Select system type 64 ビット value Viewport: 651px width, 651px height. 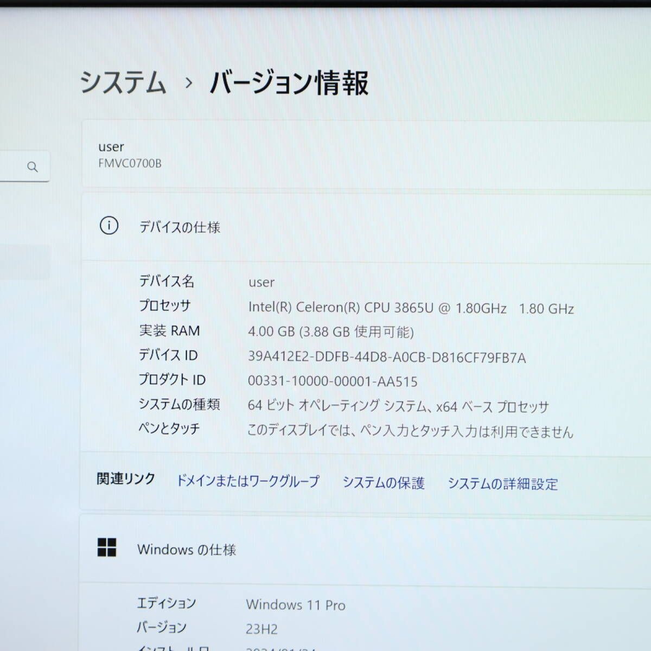tap(398, 406)
